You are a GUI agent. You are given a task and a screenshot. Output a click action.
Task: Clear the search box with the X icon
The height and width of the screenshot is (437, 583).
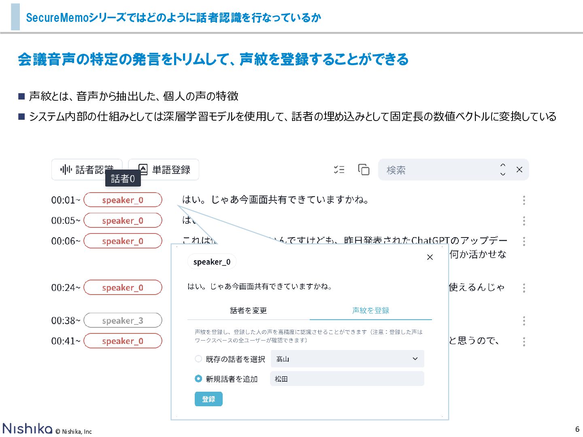pos(519,170)
